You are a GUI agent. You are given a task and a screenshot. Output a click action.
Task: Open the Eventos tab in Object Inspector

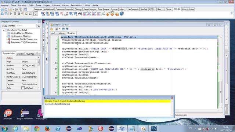(20, 54)
